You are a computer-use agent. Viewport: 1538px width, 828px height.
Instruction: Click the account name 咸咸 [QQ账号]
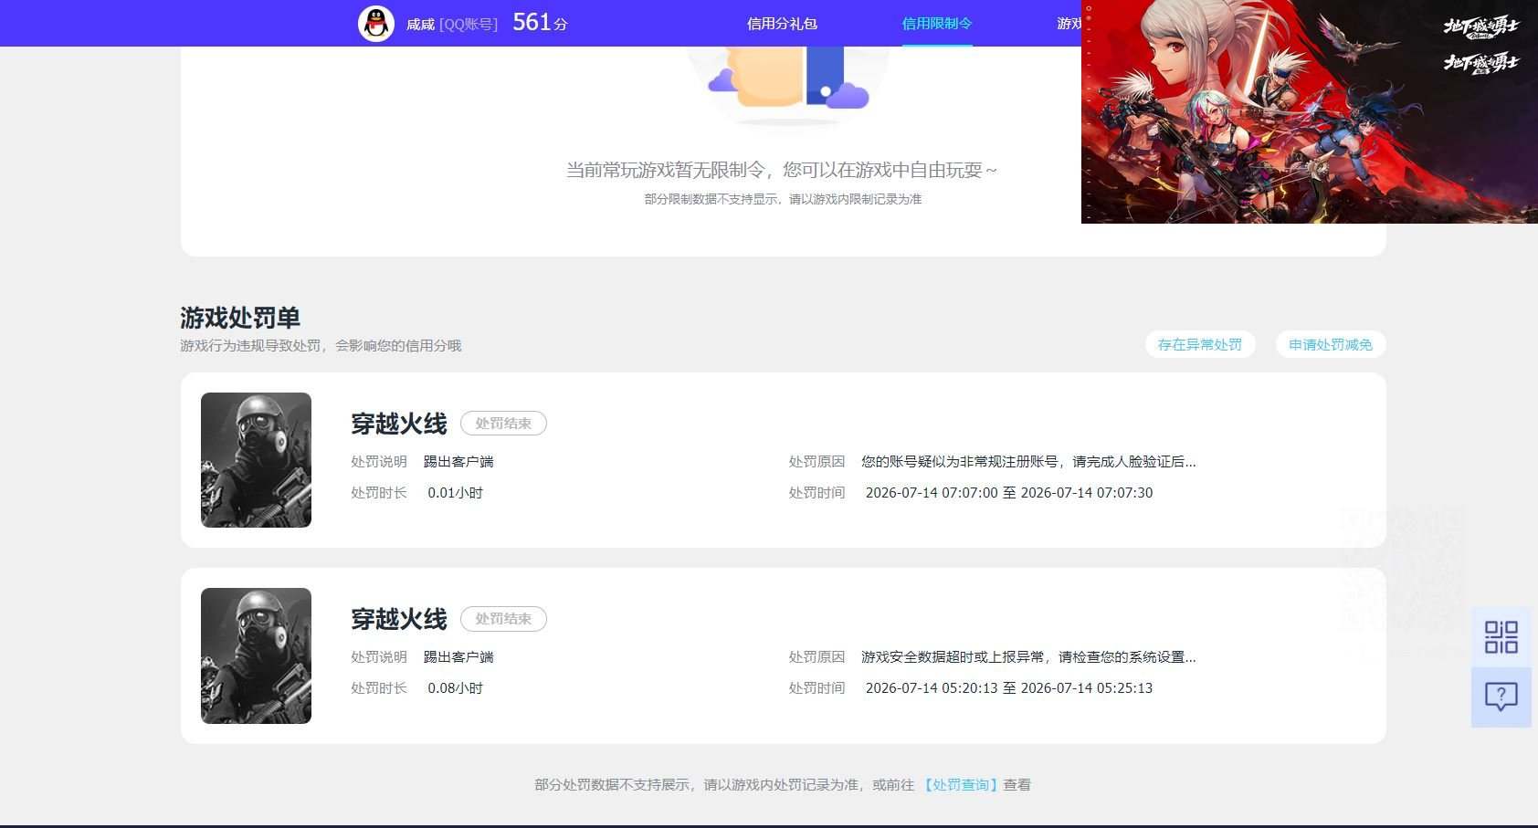452,25
